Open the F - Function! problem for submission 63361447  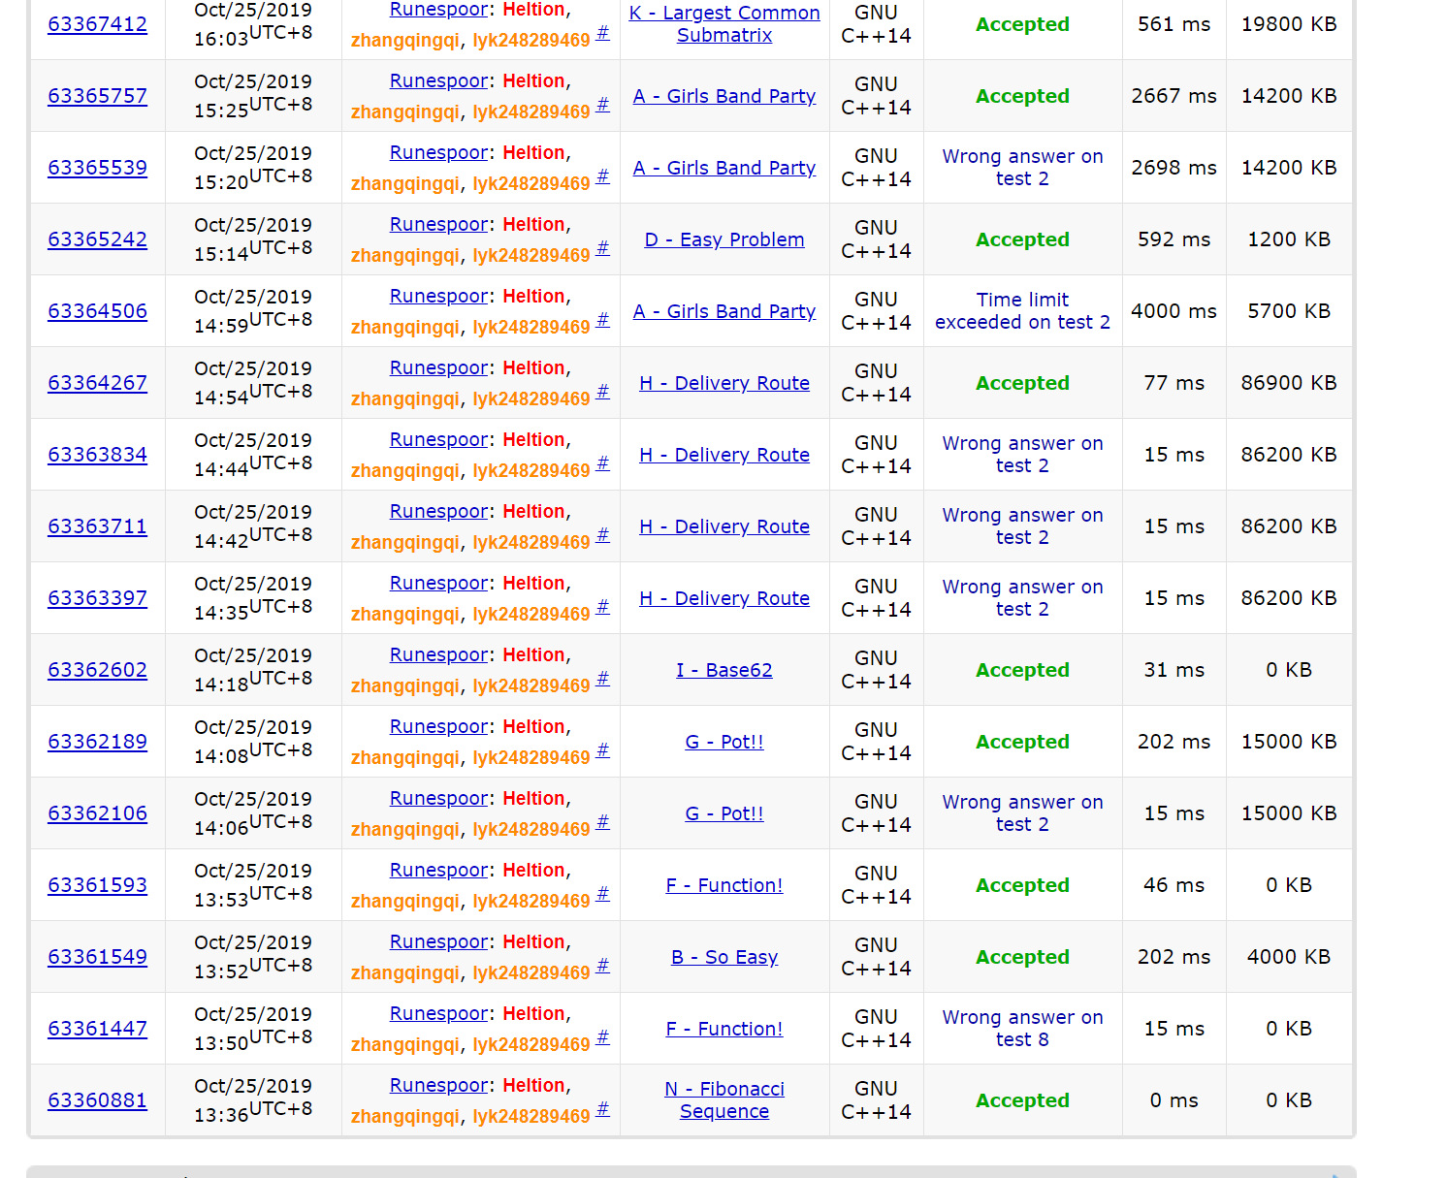(x=723, y=1029)
